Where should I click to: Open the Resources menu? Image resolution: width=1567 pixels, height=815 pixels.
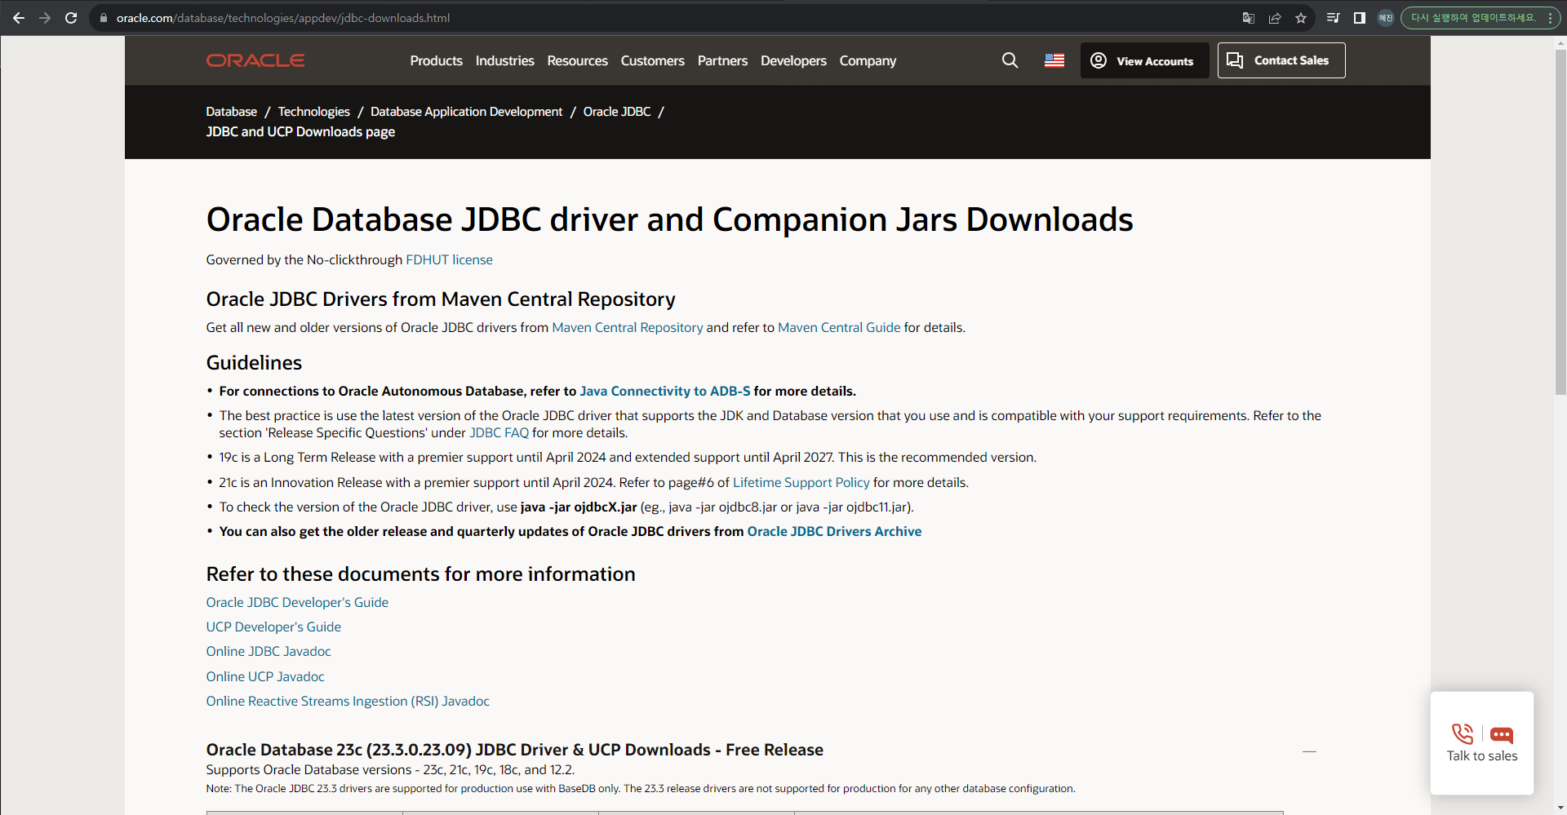[x=578, y=61]
